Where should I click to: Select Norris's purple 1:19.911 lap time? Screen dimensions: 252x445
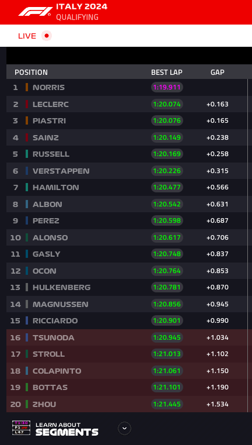(167, 87)
